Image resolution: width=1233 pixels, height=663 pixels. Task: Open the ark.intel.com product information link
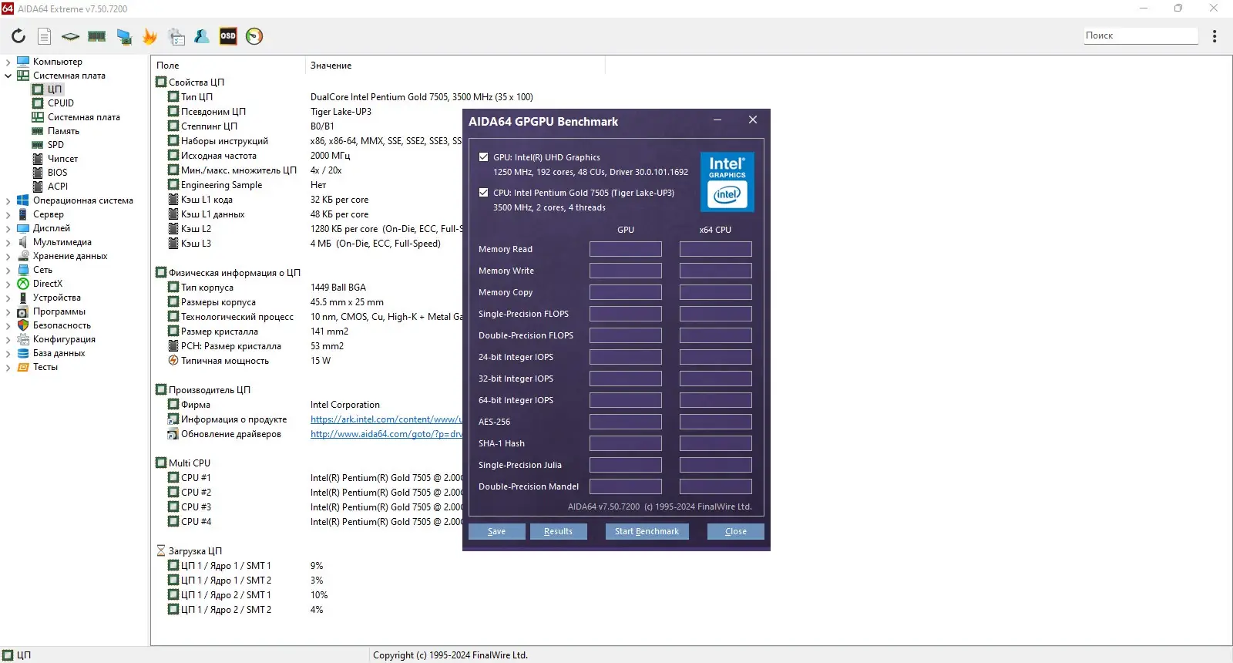[386, 419]
